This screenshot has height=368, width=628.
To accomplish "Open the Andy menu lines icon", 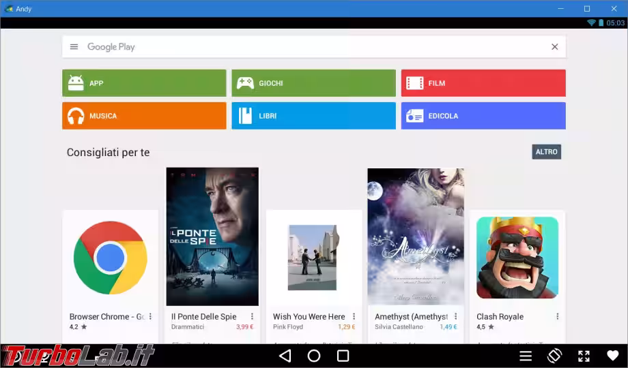I will pos(526,356).
